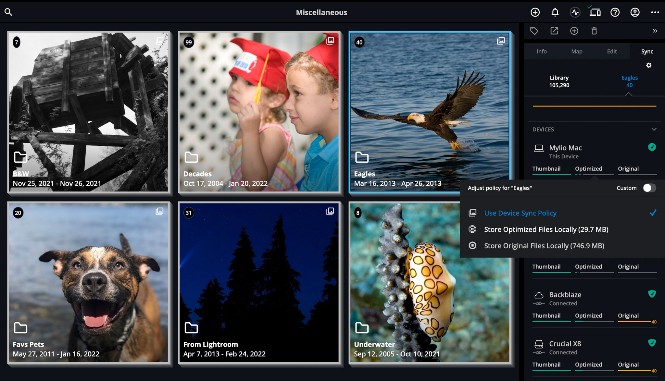
Task: Click the 99 count badge on Decades
Action: [x=189, y=42]
